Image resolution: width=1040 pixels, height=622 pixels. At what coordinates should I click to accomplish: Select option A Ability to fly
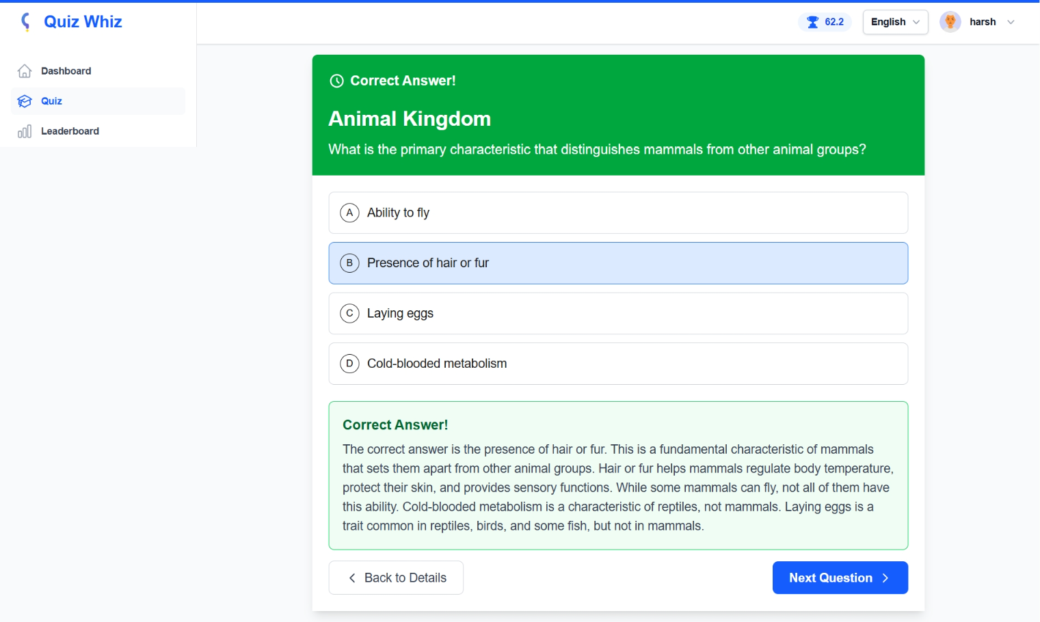coord(617,213)
